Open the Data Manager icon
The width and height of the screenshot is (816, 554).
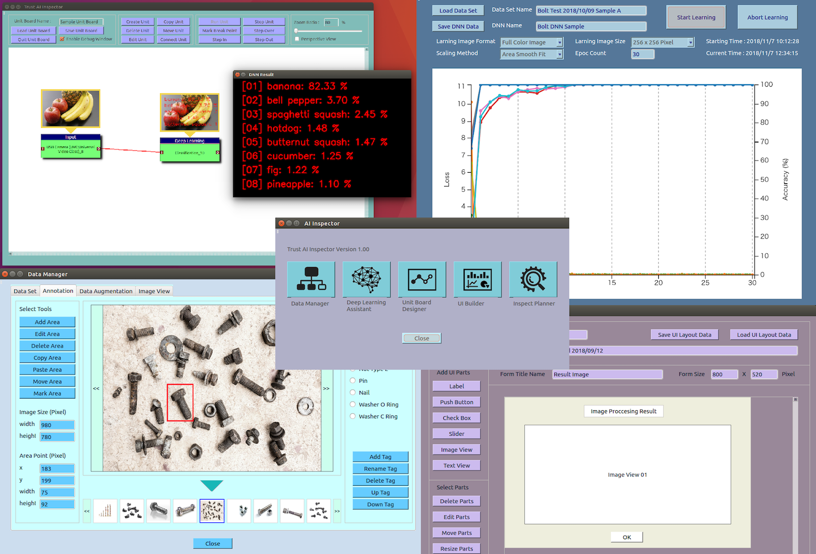point(311,279)
